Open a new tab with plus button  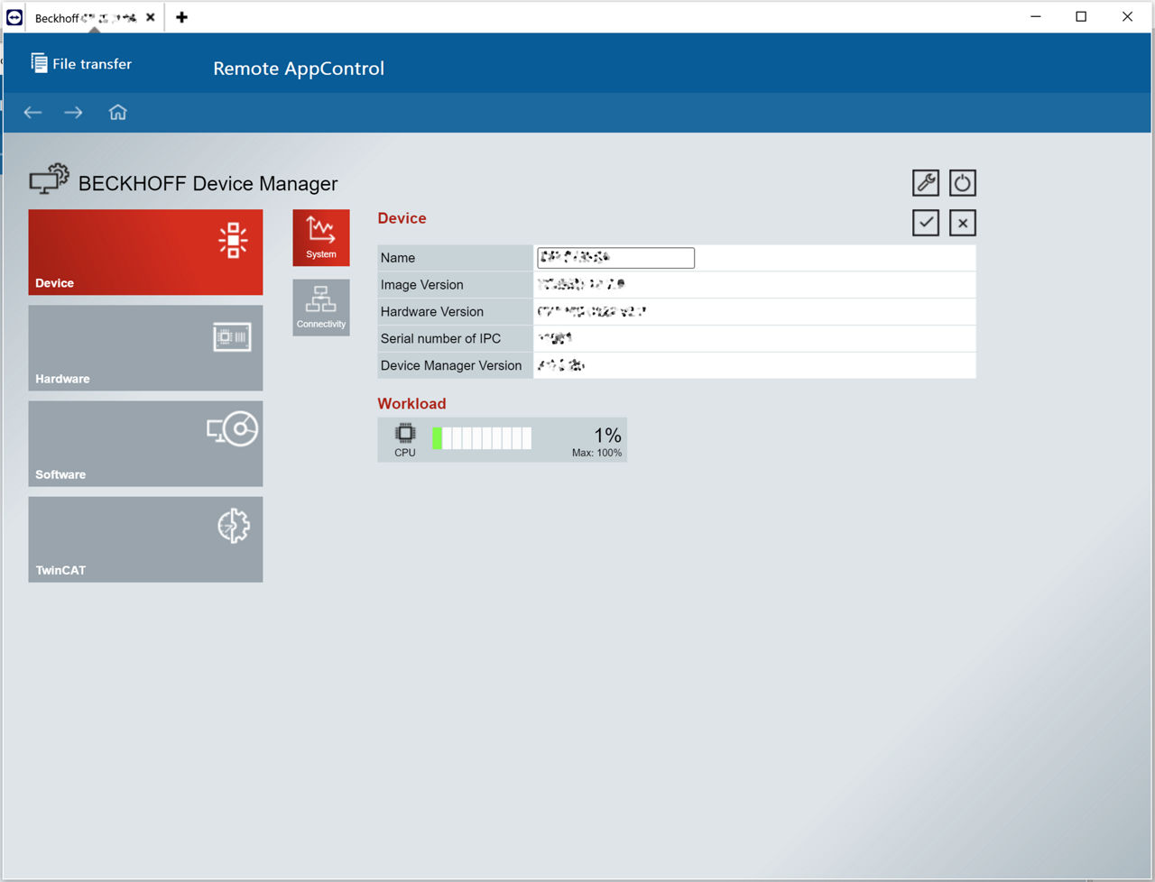(181, 17)
